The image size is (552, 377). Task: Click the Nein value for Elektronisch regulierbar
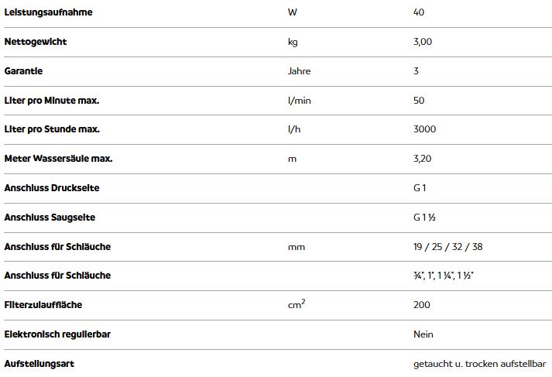click(423, 334)
